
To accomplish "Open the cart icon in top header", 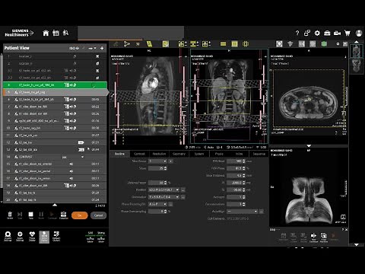I will (x=348, y=33).
